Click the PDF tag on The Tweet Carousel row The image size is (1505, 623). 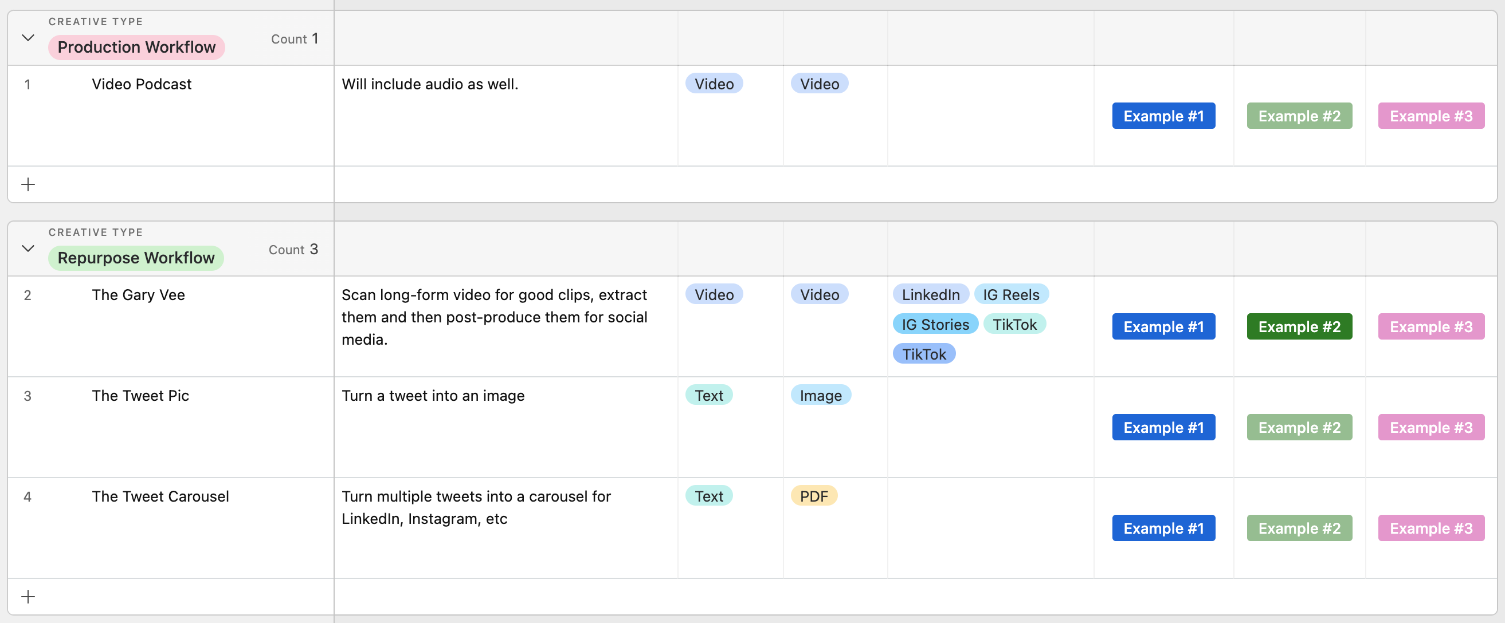(814, 496)
